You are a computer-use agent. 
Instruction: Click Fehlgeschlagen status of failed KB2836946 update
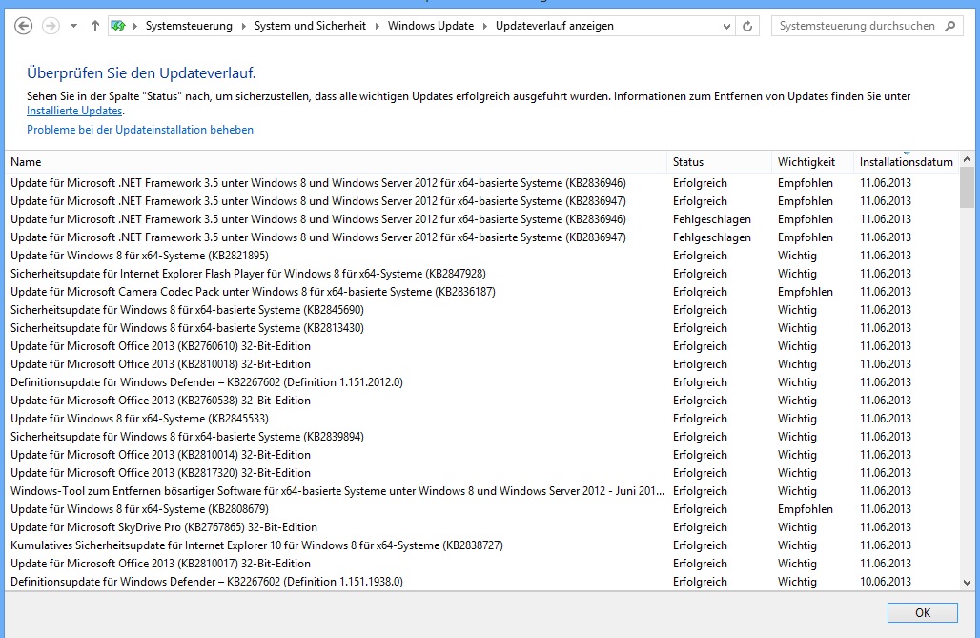click(712, 219)
